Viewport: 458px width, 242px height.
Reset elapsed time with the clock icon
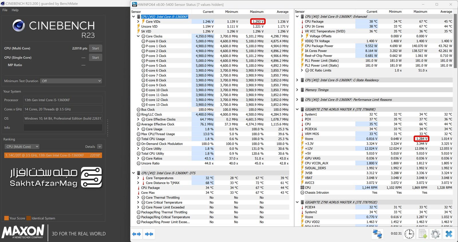tap(409, 234)
